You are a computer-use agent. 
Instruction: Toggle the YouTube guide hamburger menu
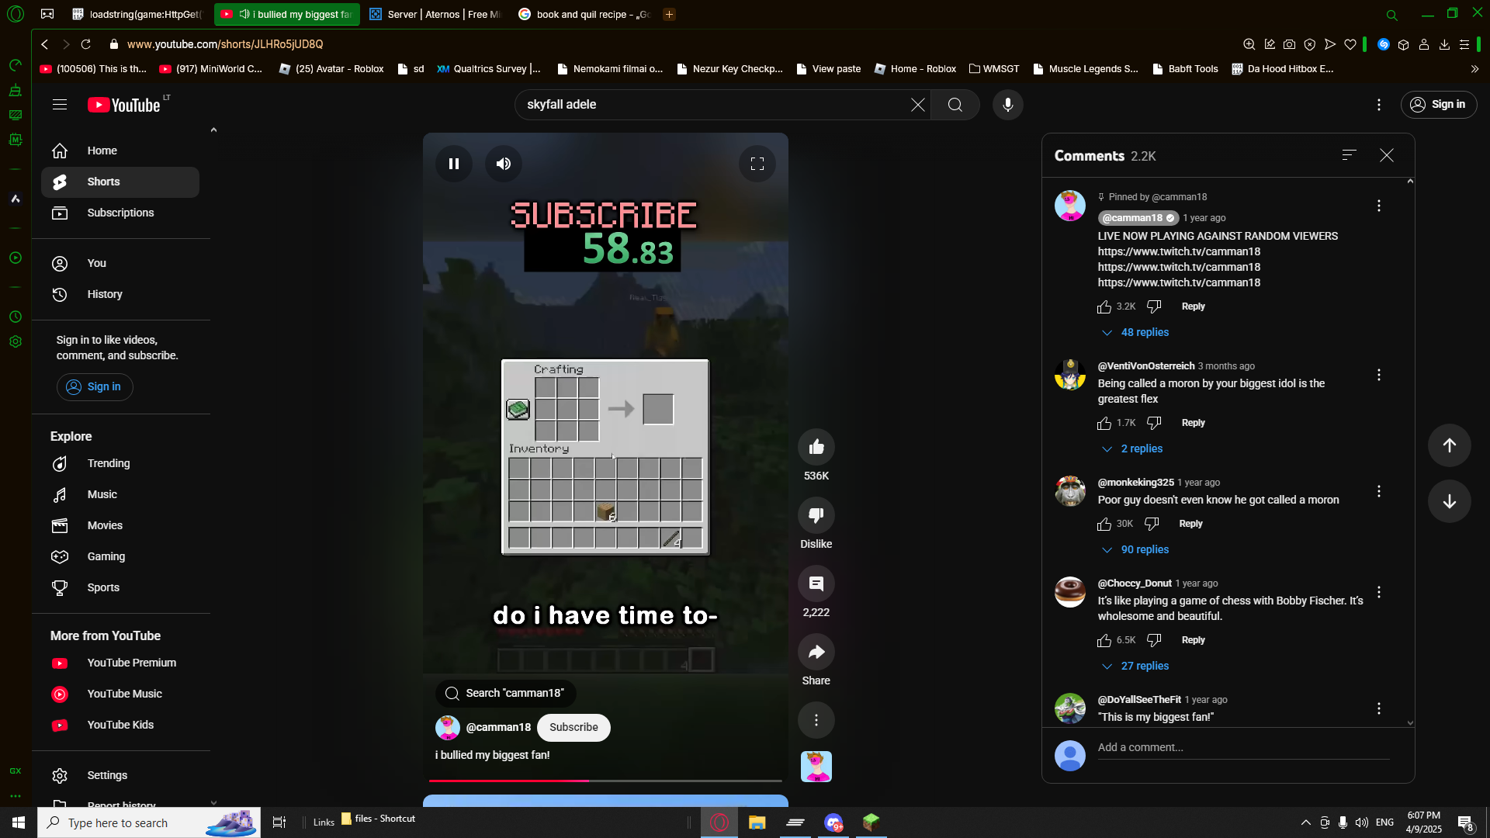pos(60,105)
